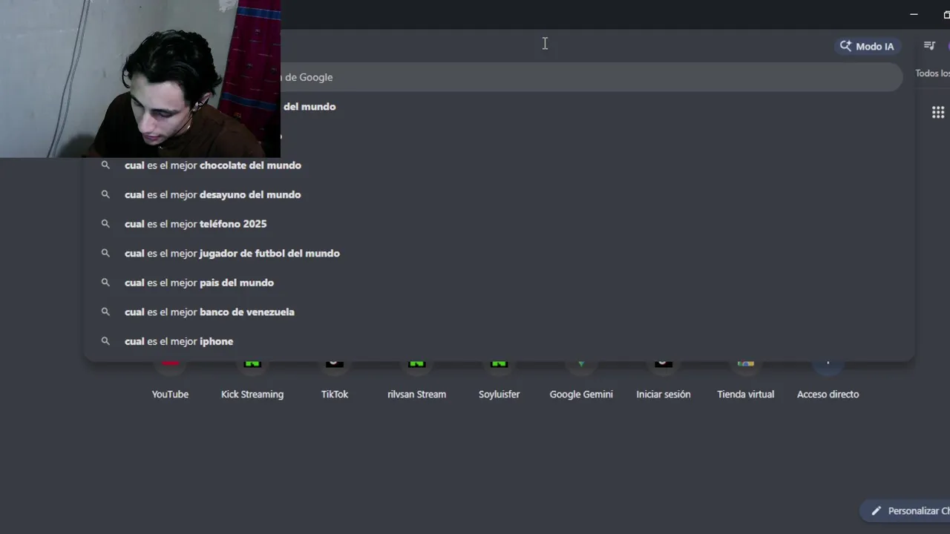Open the Soyluisfer shortcut
The width and height of the screenshot is (950, 534).
[499, 382]
